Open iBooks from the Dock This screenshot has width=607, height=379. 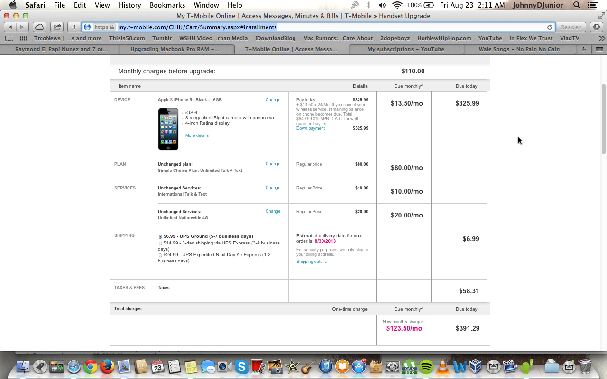(x=342, y=366)
